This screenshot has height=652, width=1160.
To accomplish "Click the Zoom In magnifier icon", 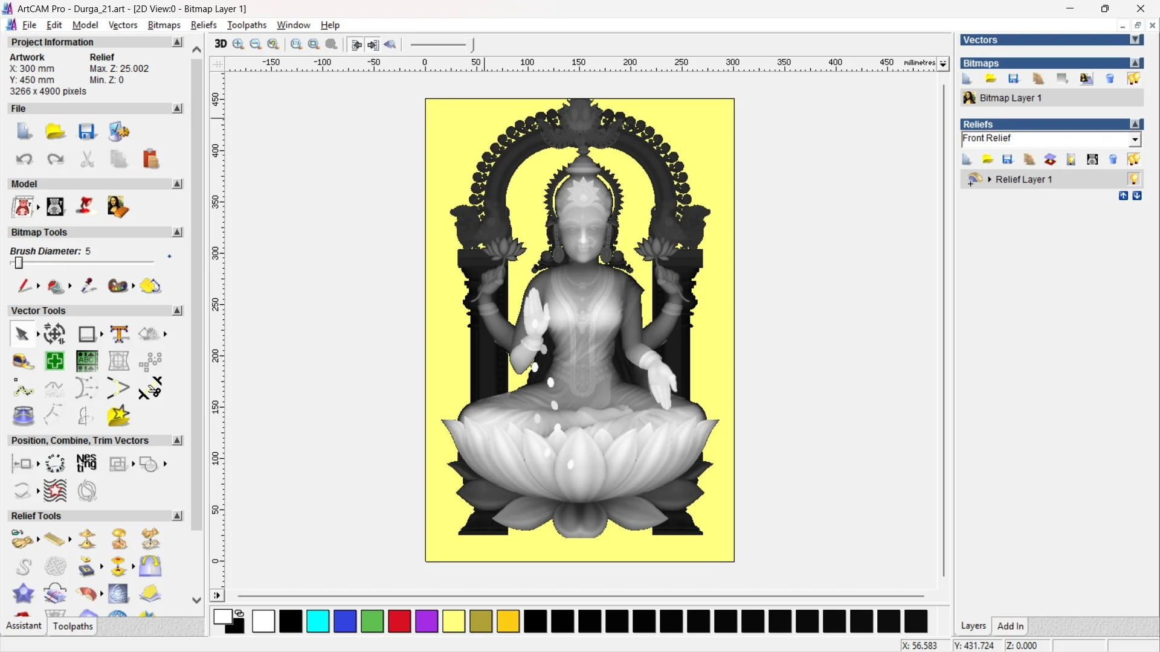I will click(x=239, y=44).
